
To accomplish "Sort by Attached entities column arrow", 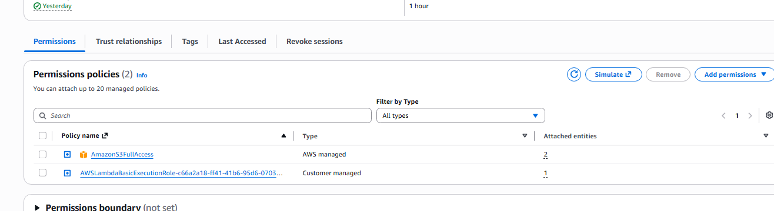I will (766, 136).
